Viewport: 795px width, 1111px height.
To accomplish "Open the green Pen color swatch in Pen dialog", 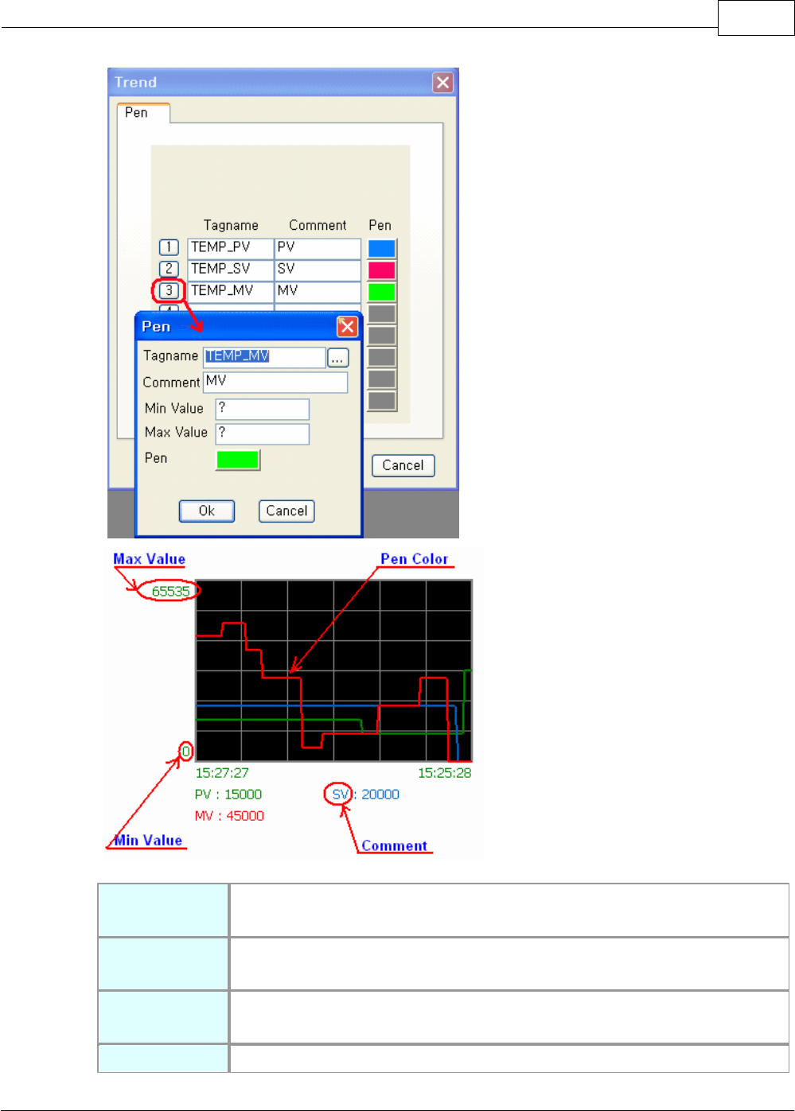I will tap(238, 460).
